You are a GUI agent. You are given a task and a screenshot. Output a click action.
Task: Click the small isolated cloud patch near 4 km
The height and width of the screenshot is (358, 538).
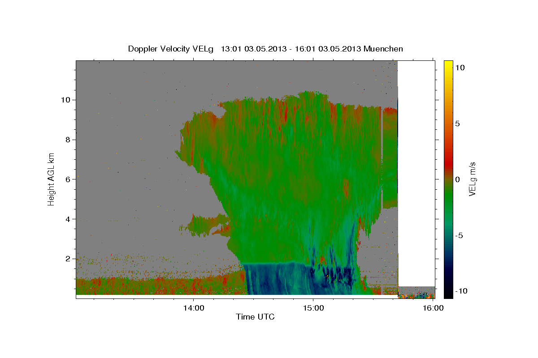point(206,225)
